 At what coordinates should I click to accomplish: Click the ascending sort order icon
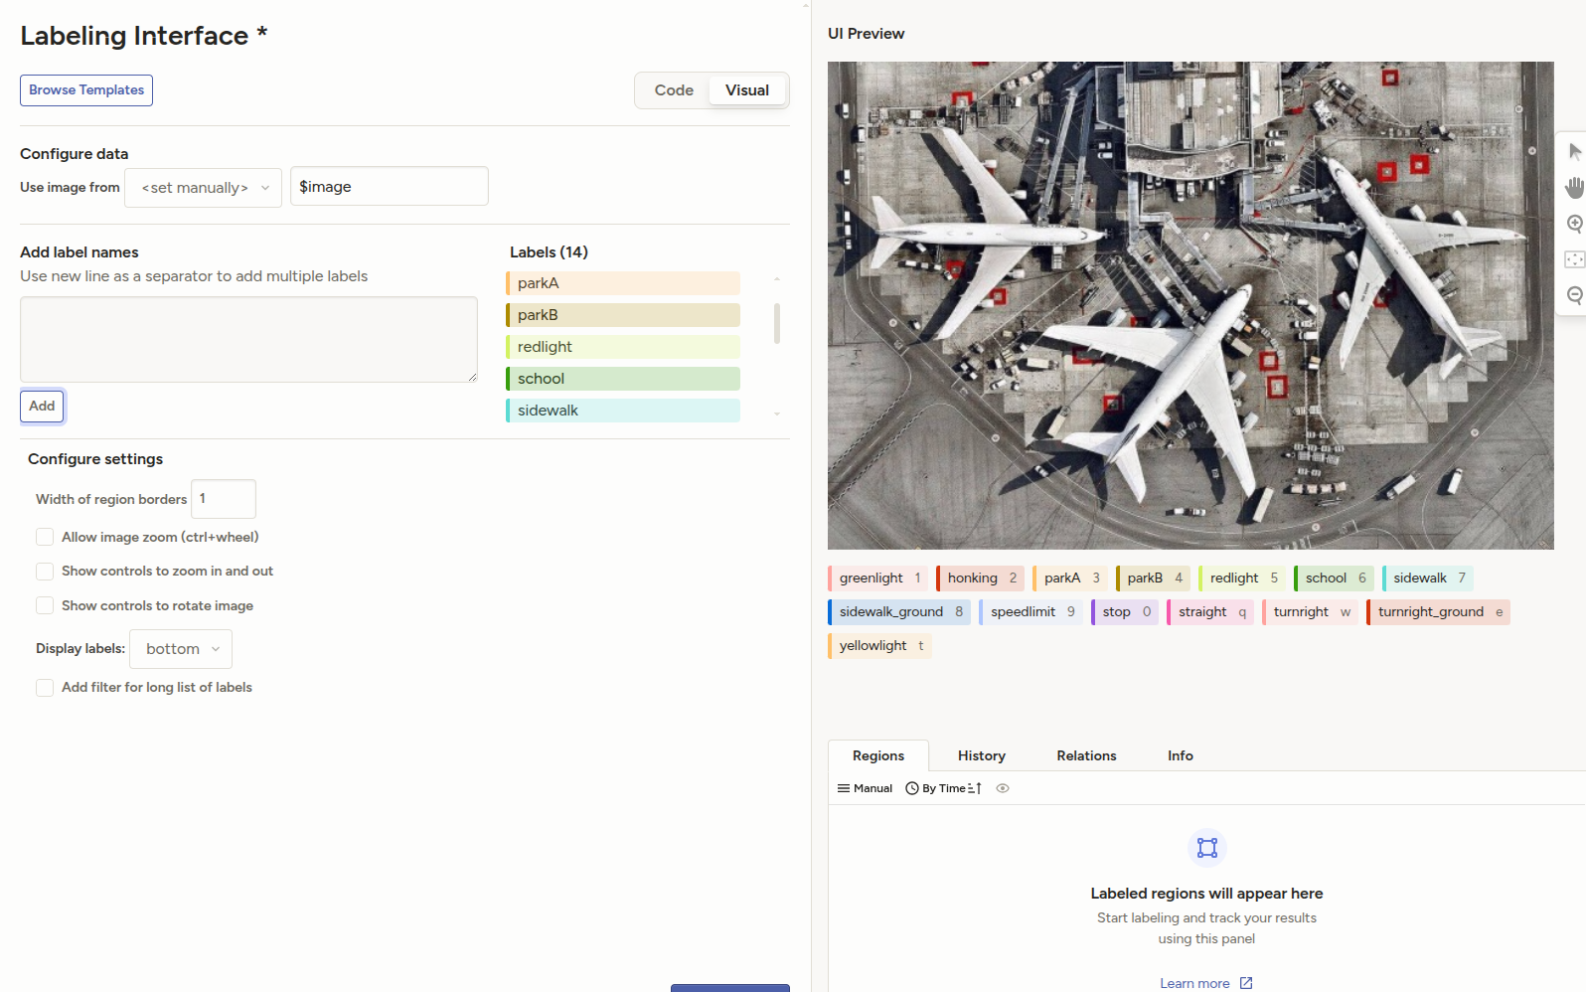(x=975, y=788)
